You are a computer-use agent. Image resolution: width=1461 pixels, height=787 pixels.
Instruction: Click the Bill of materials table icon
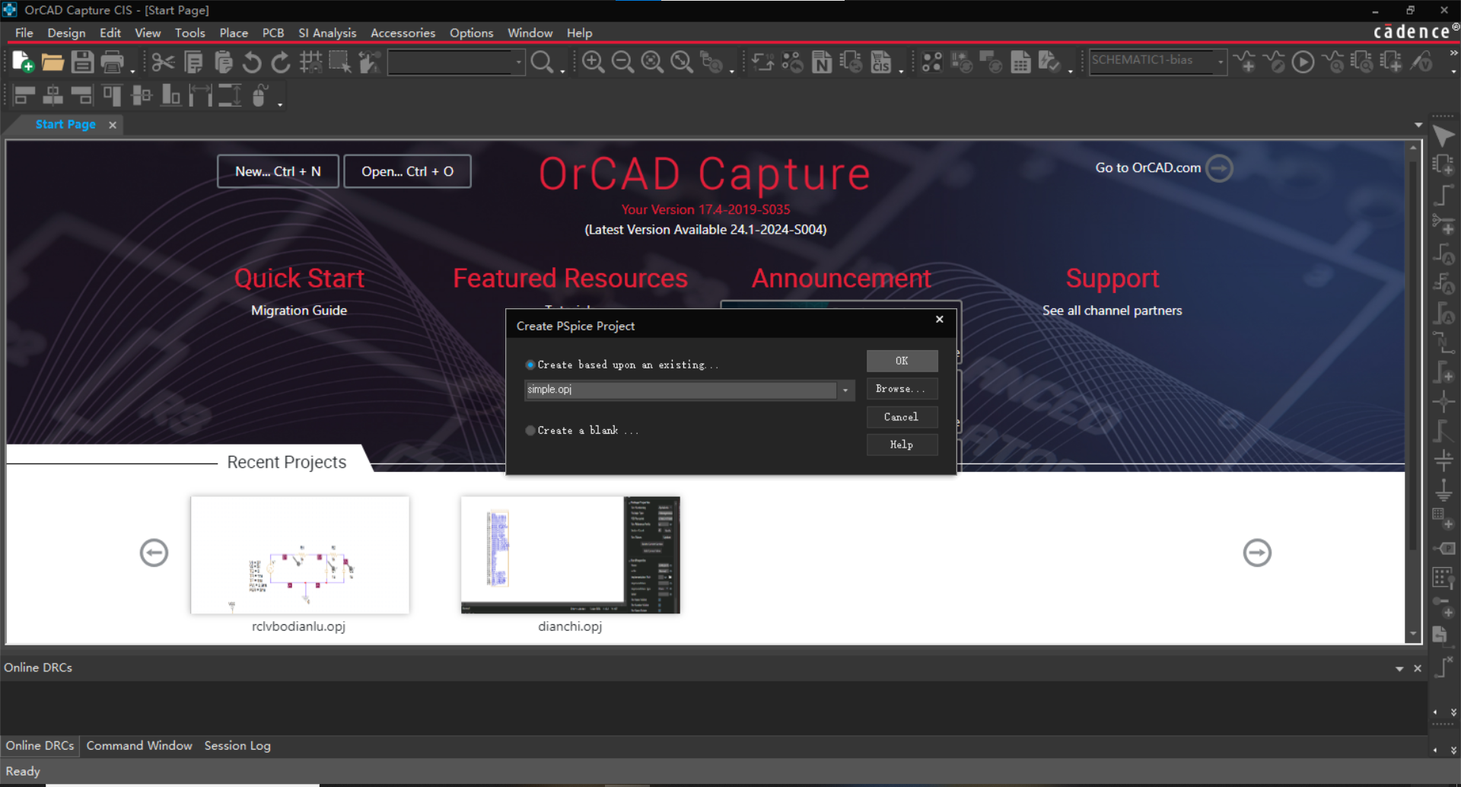[1020, 62]
